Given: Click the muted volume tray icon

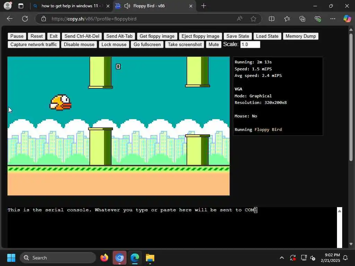Looking at the screenshot, I should point(313,258).
